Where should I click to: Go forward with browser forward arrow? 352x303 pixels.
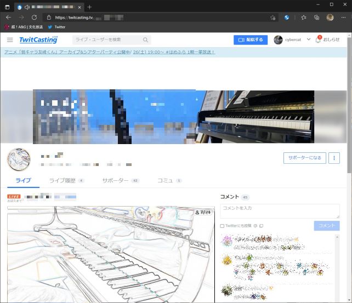point(21,18)
